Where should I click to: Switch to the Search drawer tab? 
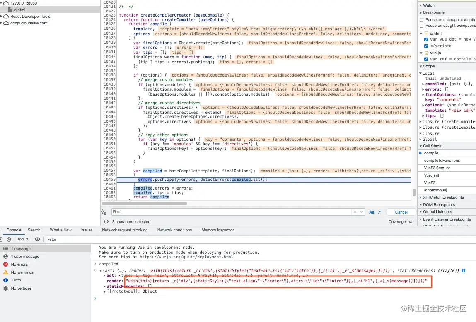click(34, 230)
